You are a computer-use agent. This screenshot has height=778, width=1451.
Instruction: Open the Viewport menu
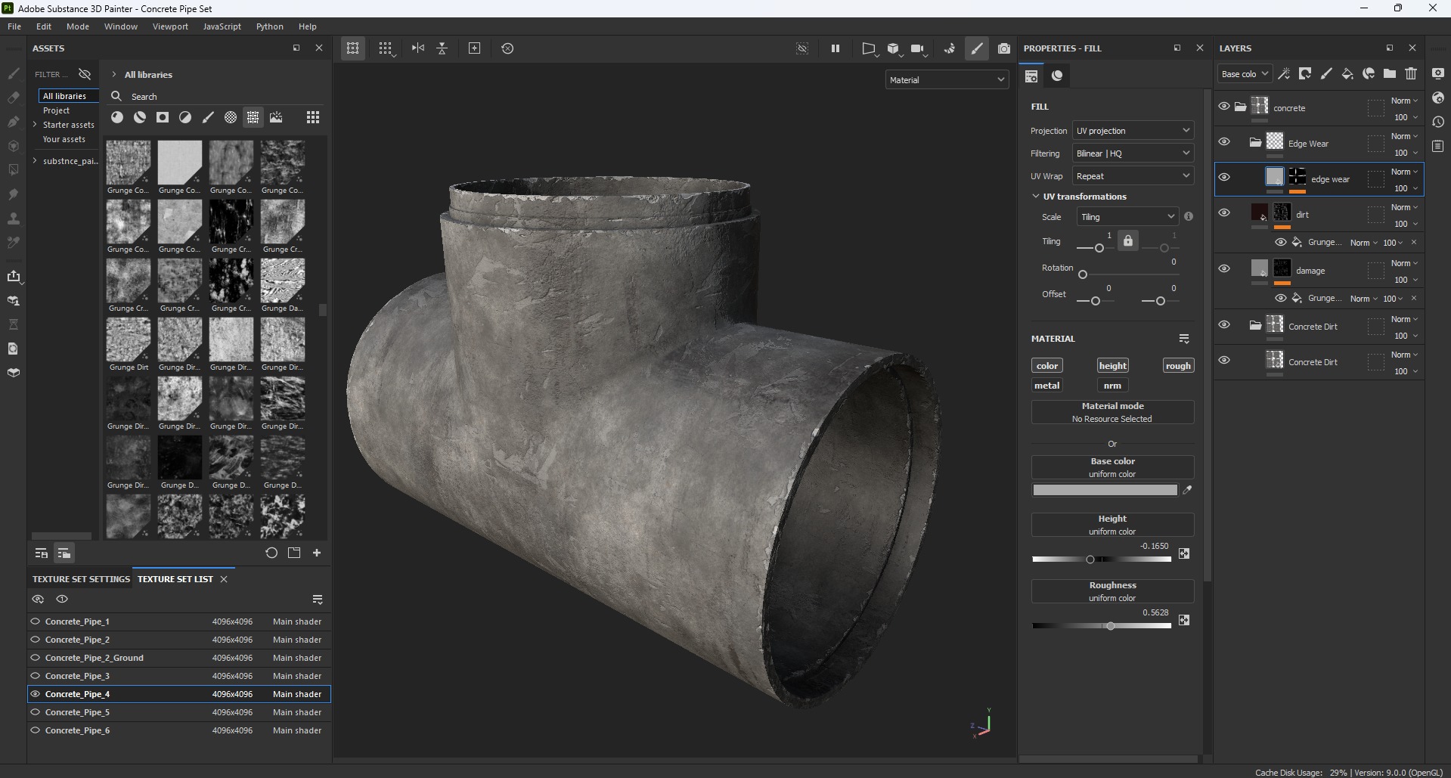pyautogui.click(x=170, y=26)
